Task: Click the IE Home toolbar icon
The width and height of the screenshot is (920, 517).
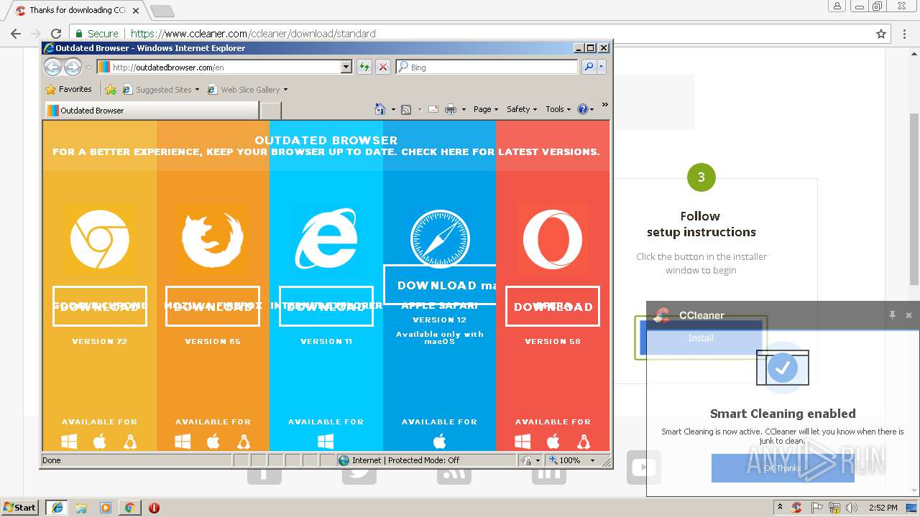Action: [x=380, y=109]
